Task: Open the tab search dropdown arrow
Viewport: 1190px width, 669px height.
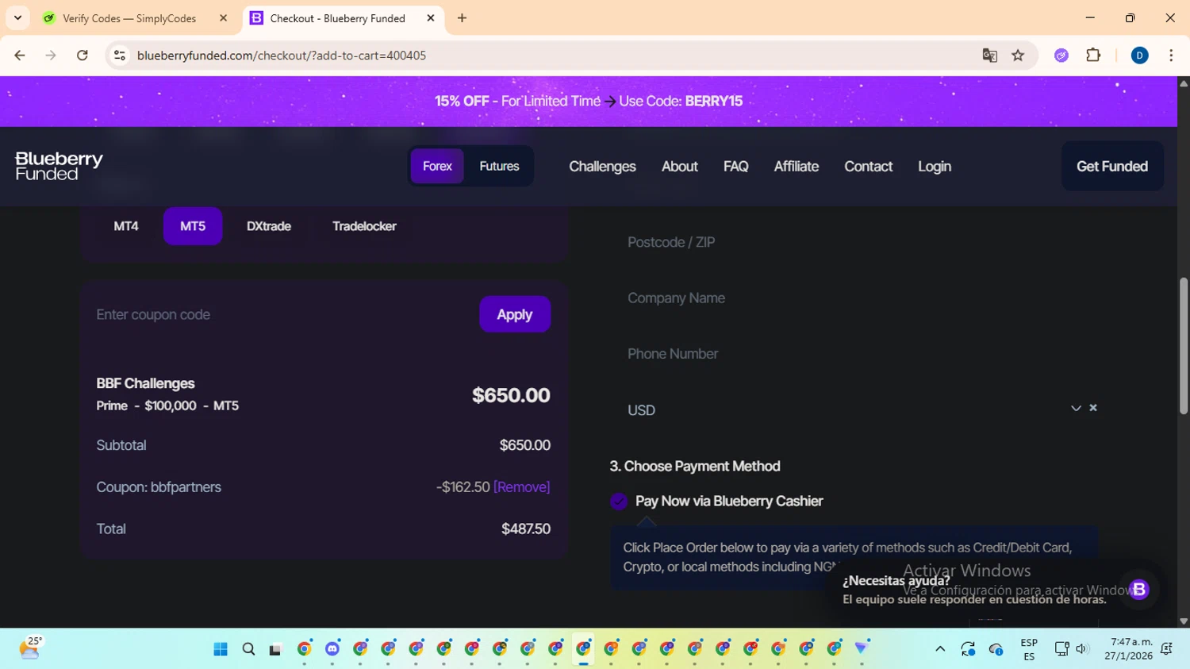Action: pyautogui.click(x=17, y=18)
